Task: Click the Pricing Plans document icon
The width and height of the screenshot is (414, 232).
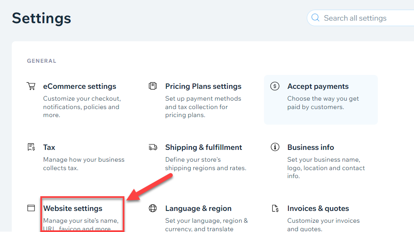Action: (153, 86)
